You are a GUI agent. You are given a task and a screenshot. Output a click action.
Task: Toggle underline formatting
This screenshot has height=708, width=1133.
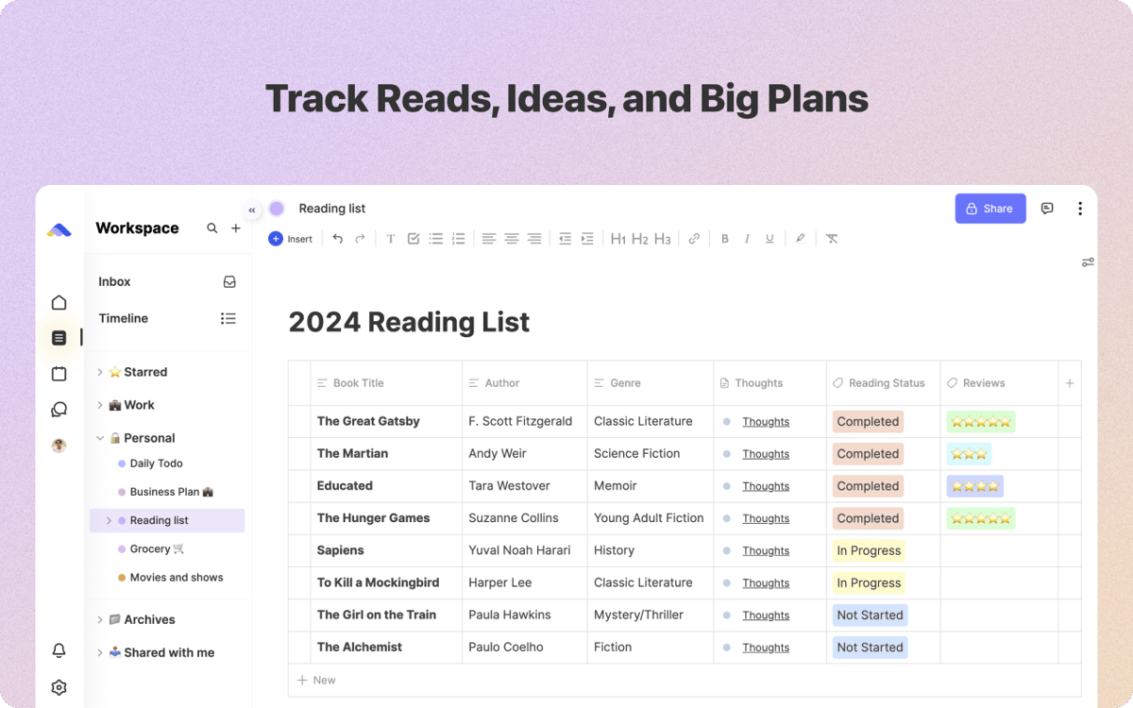770,239
